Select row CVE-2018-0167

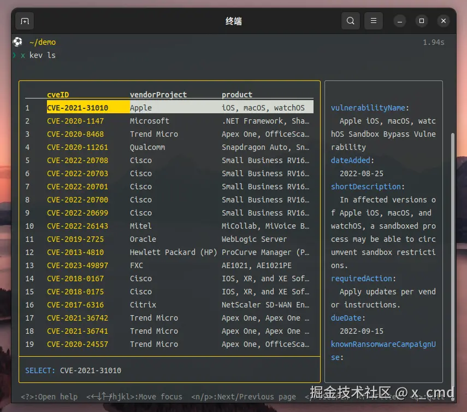169,278
